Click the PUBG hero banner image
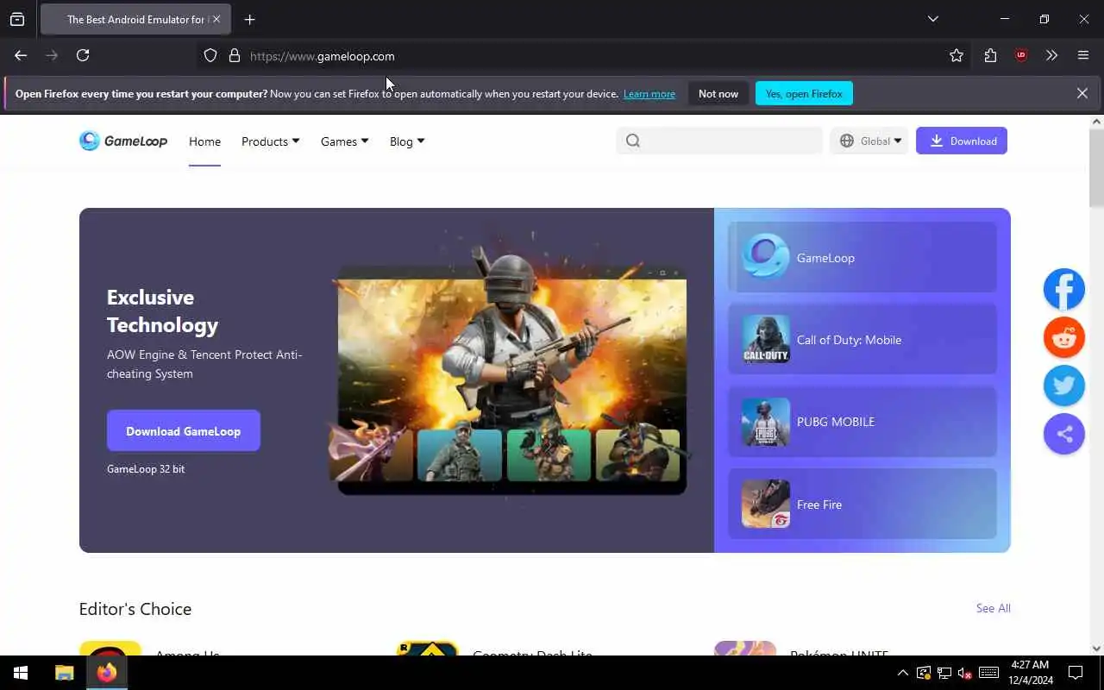Image resolution: width=1104 pixels, height=690 pixels. click(512, 371)
